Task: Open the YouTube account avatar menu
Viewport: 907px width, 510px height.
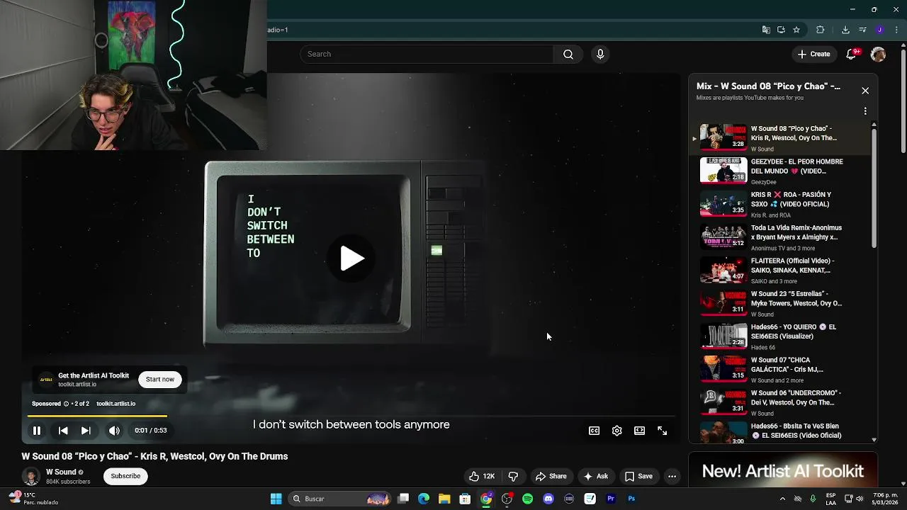Action: pos(878,55)
